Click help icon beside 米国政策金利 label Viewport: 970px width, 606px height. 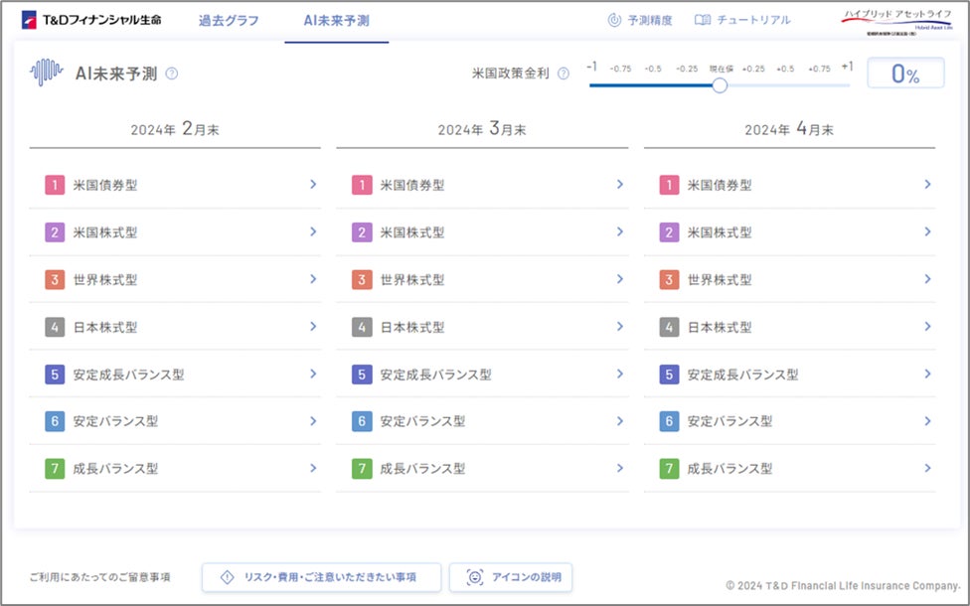pyautogui.click(x=564, y=74)
